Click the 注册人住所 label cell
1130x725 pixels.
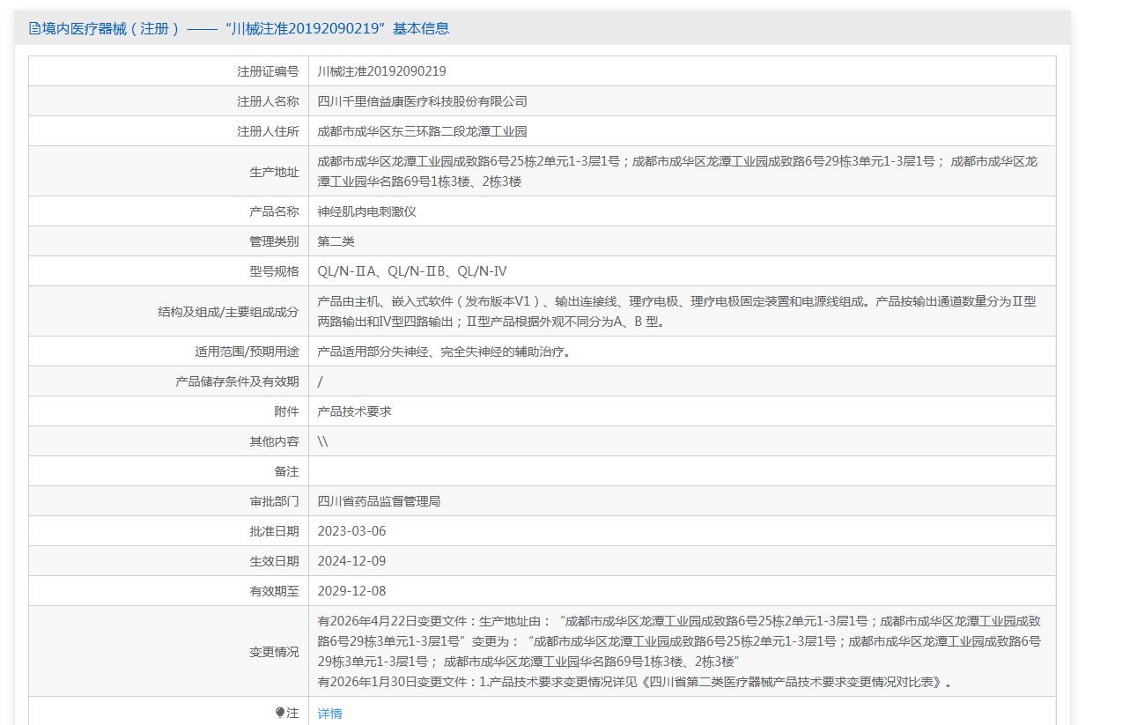coord(168,131)
